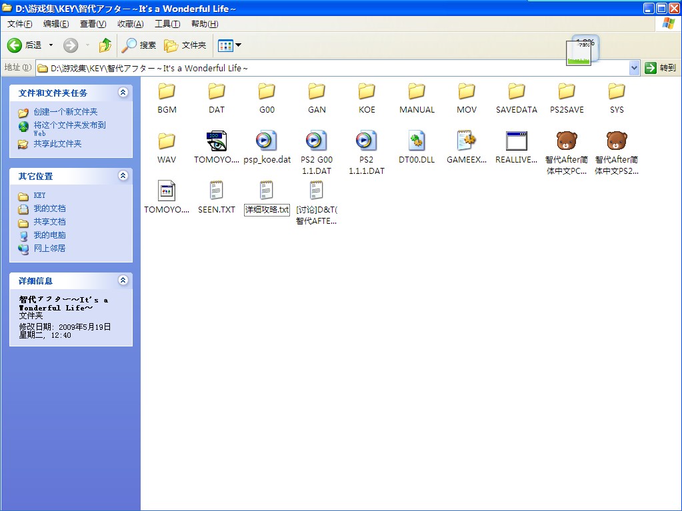Open the Forward history dropdown arrow

click(x=87, y=45)
